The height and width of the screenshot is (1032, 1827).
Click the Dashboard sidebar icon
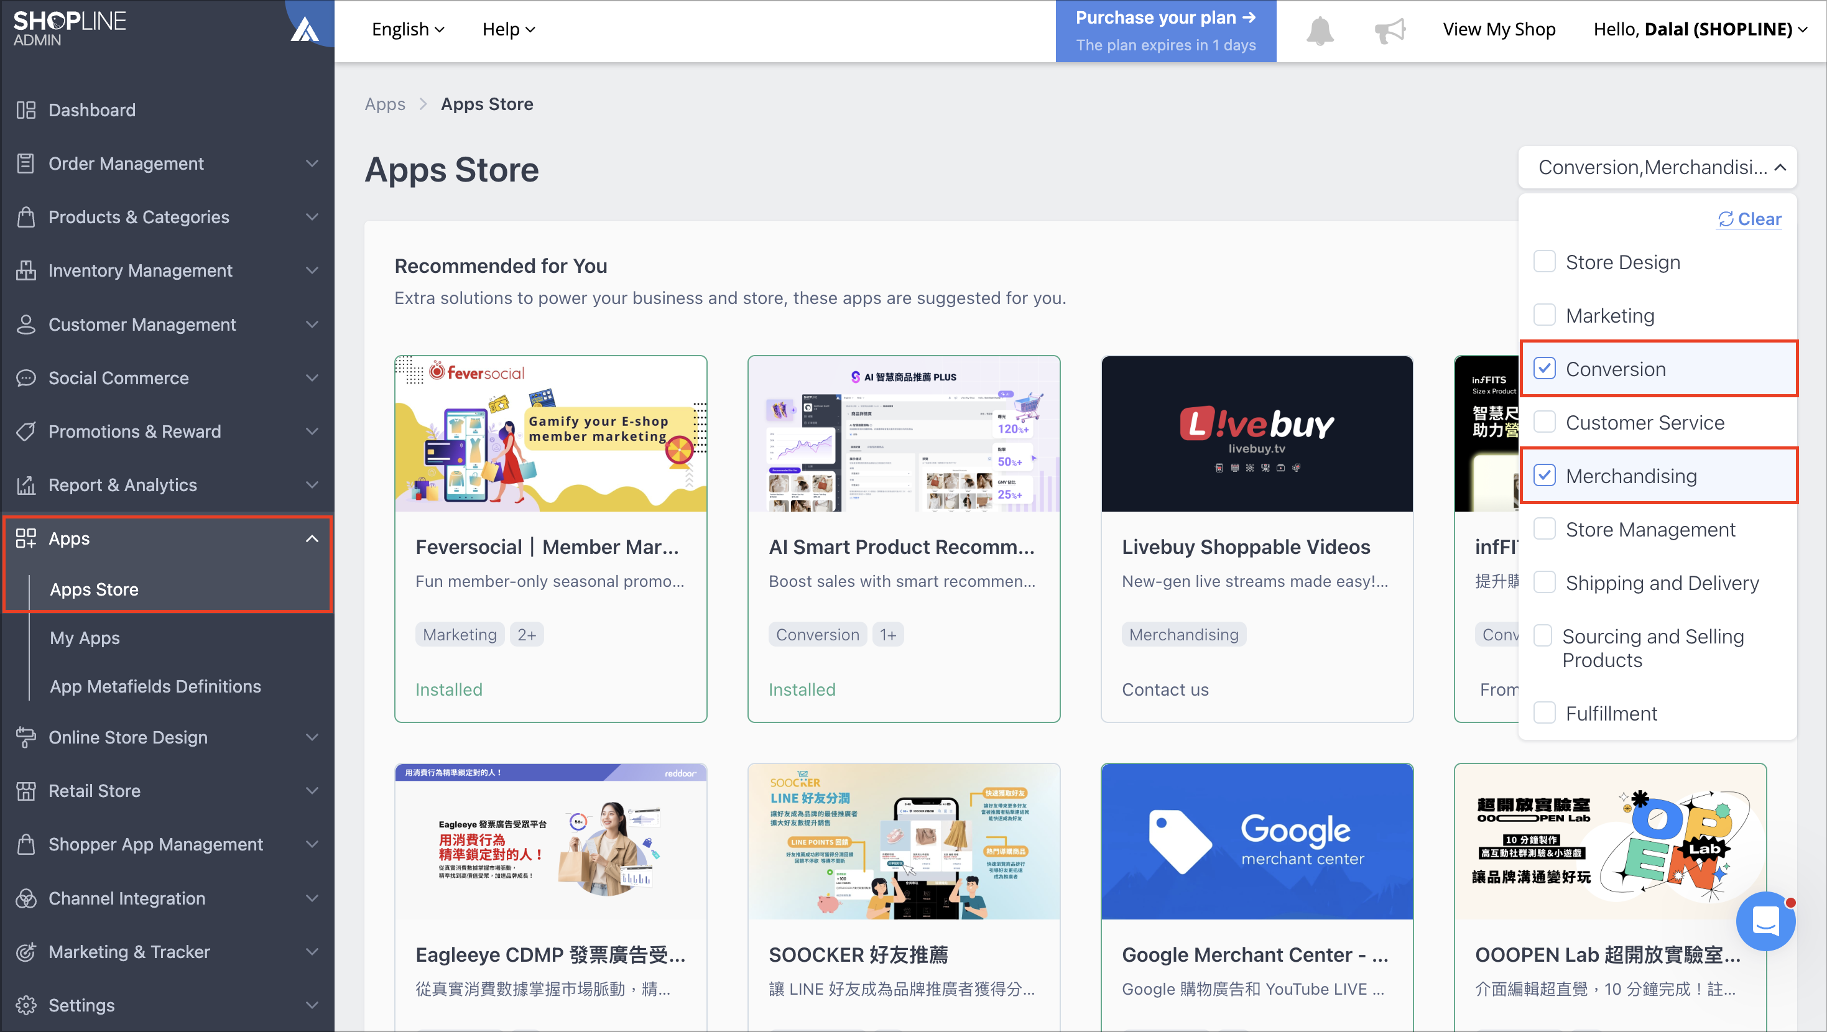[26, 110]
